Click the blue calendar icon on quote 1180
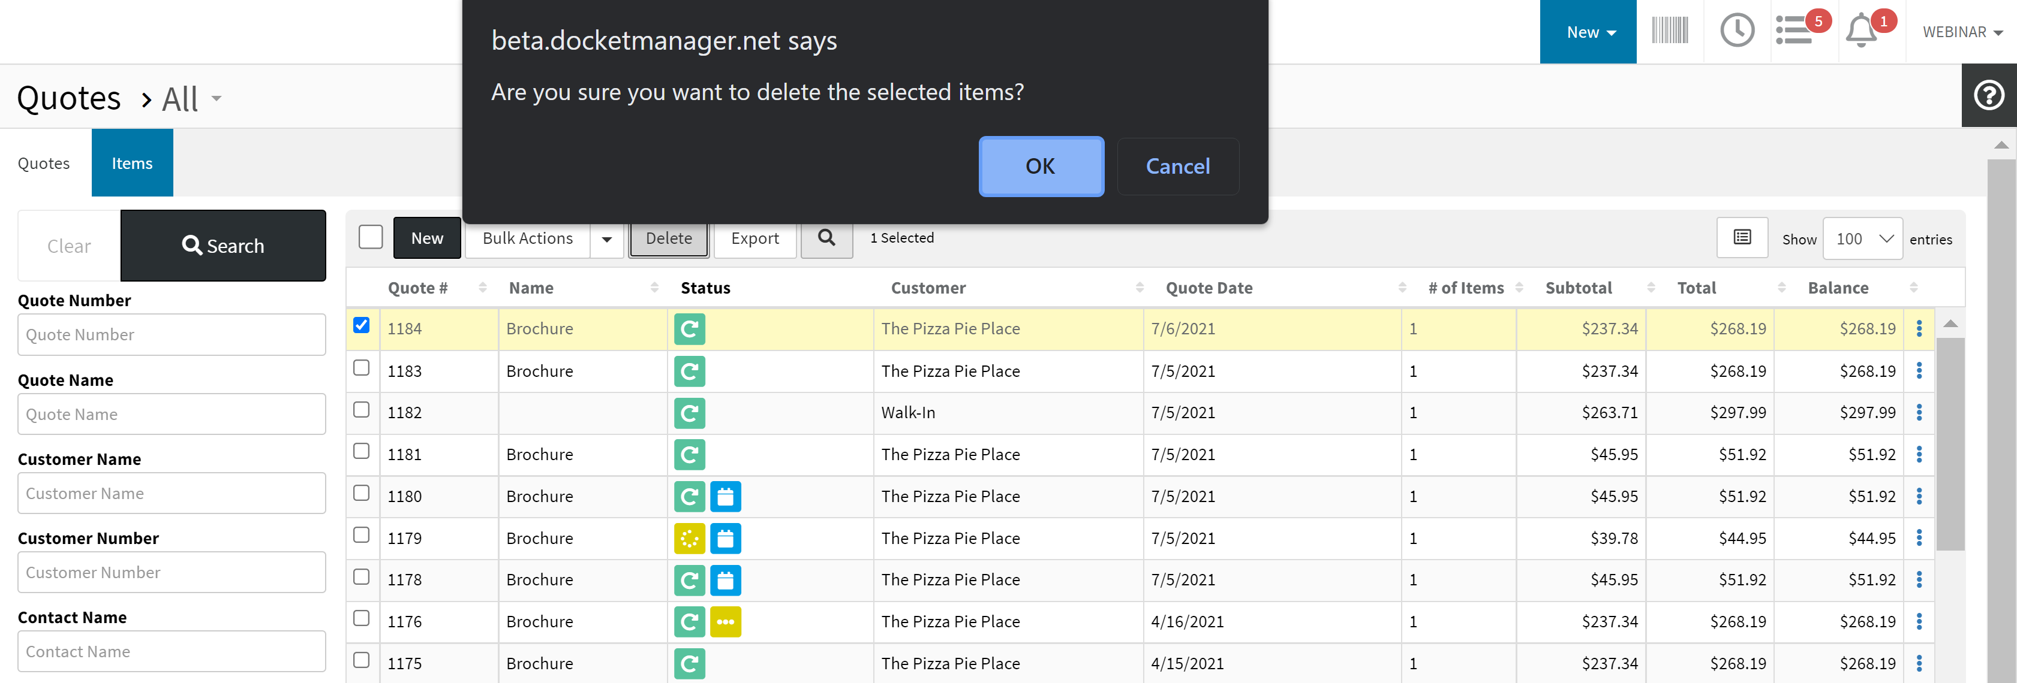Image resolution: width=2017 pixels, height=683 pixels. [725, 496]
